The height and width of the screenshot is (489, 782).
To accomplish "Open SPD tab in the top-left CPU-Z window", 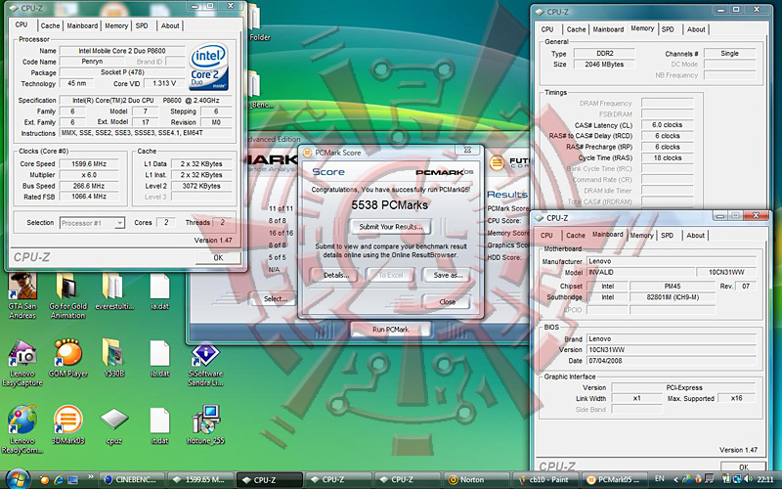I will pyautogui.click(x=142, y=25).
